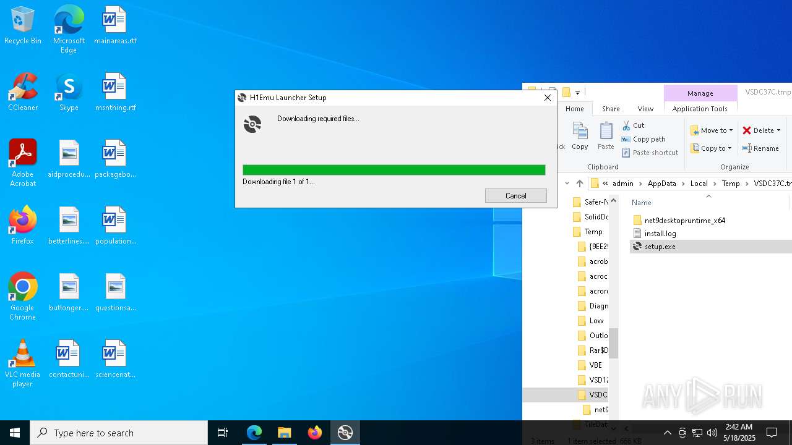Viewport: 792px width, 445px height.
Task: Close the H1Emu Launcher Setup dialog
Action: coord(547,98)
